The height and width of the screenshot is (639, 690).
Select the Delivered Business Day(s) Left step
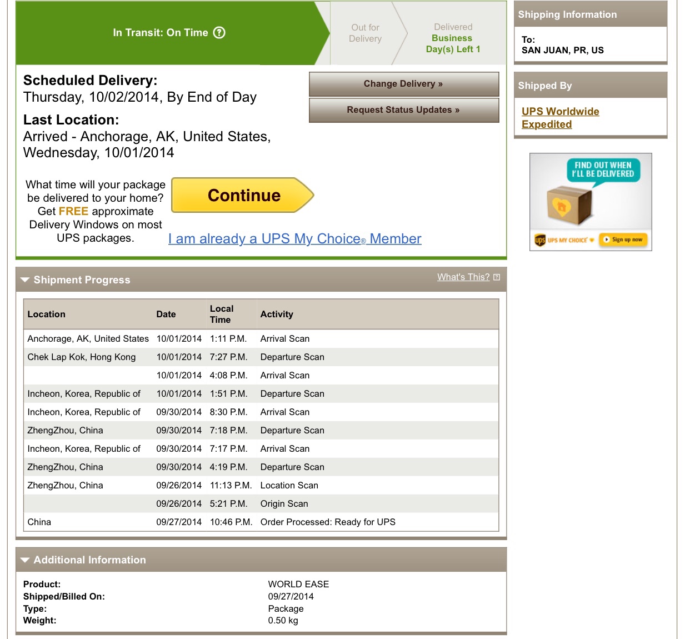pyautogui.click(x=453, y=38)
